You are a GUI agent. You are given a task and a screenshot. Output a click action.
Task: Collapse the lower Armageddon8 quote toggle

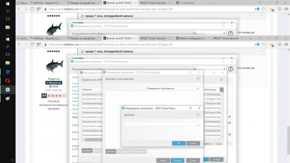82,52
